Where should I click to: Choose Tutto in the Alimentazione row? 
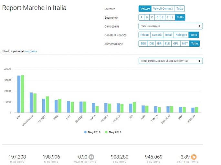pyautogui.click(x=195, y=44)
